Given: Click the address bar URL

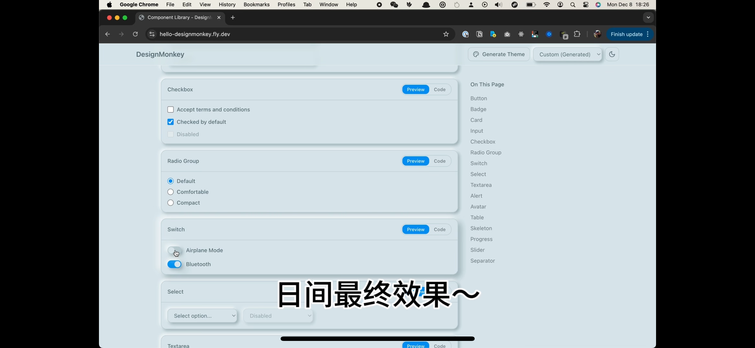Looking at the screenshot, I should pos(195,34).
